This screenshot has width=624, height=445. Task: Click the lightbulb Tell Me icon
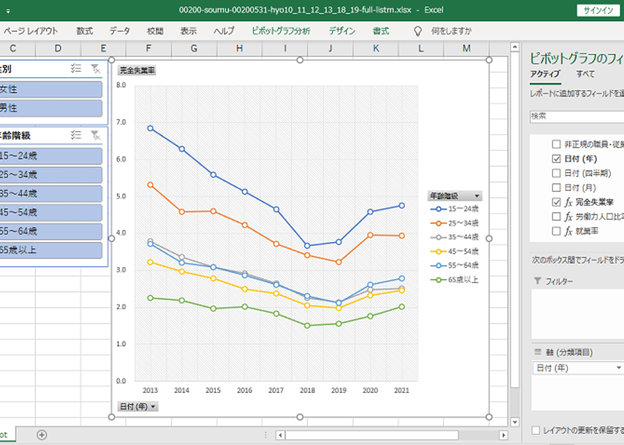point(417,31)
